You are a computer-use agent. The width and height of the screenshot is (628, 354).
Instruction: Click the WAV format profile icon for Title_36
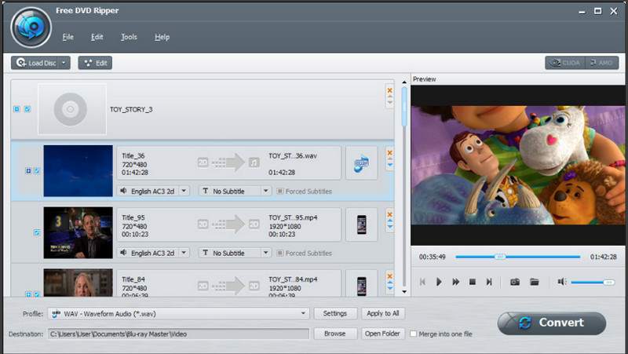362,162
